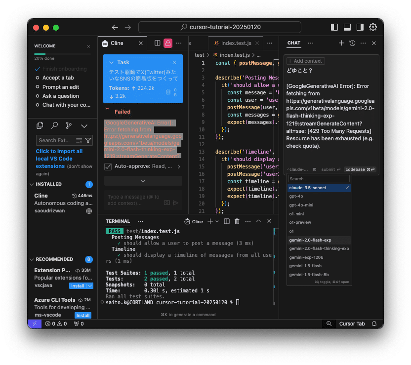The image size is (411, 365).
Task: Close the WELCOME onboarding panel
Action: point(88,46)
